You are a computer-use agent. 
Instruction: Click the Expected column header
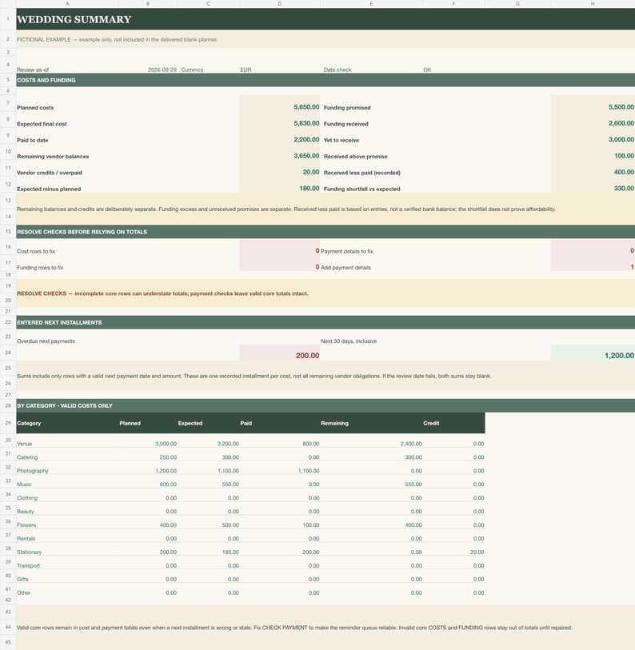tap(190, 423)
